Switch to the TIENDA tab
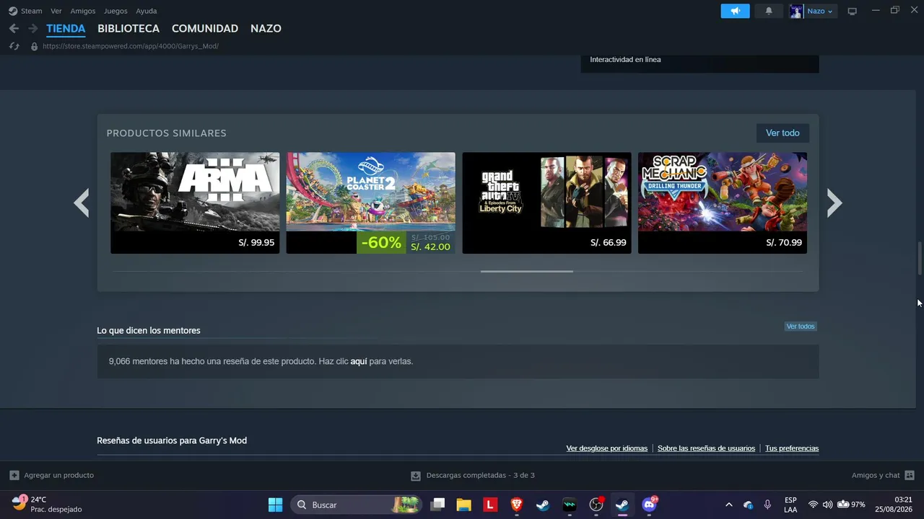Screen dimensions: 924x519 pyautogui.click(x=66, y=29)
